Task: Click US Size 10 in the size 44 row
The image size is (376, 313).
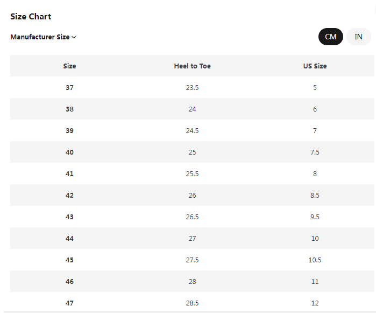Action: 315,239
